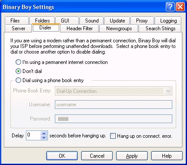The width and height of the screenshot is (187, 165).
Task: Close the Binary Boy Settings dialog
Action: (180, 7)
